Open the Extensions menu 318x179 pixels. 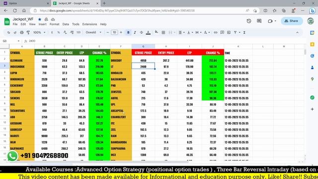89,24
